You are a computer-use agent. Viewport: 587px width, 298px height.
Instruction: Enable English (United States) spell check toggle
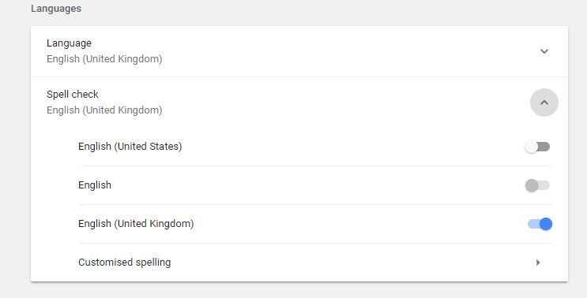click(537, 147)
